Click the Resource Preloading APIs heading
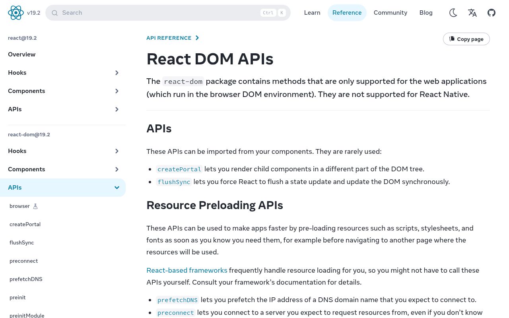The width and height of the screenshot is (509, 318). coord(215,205)
